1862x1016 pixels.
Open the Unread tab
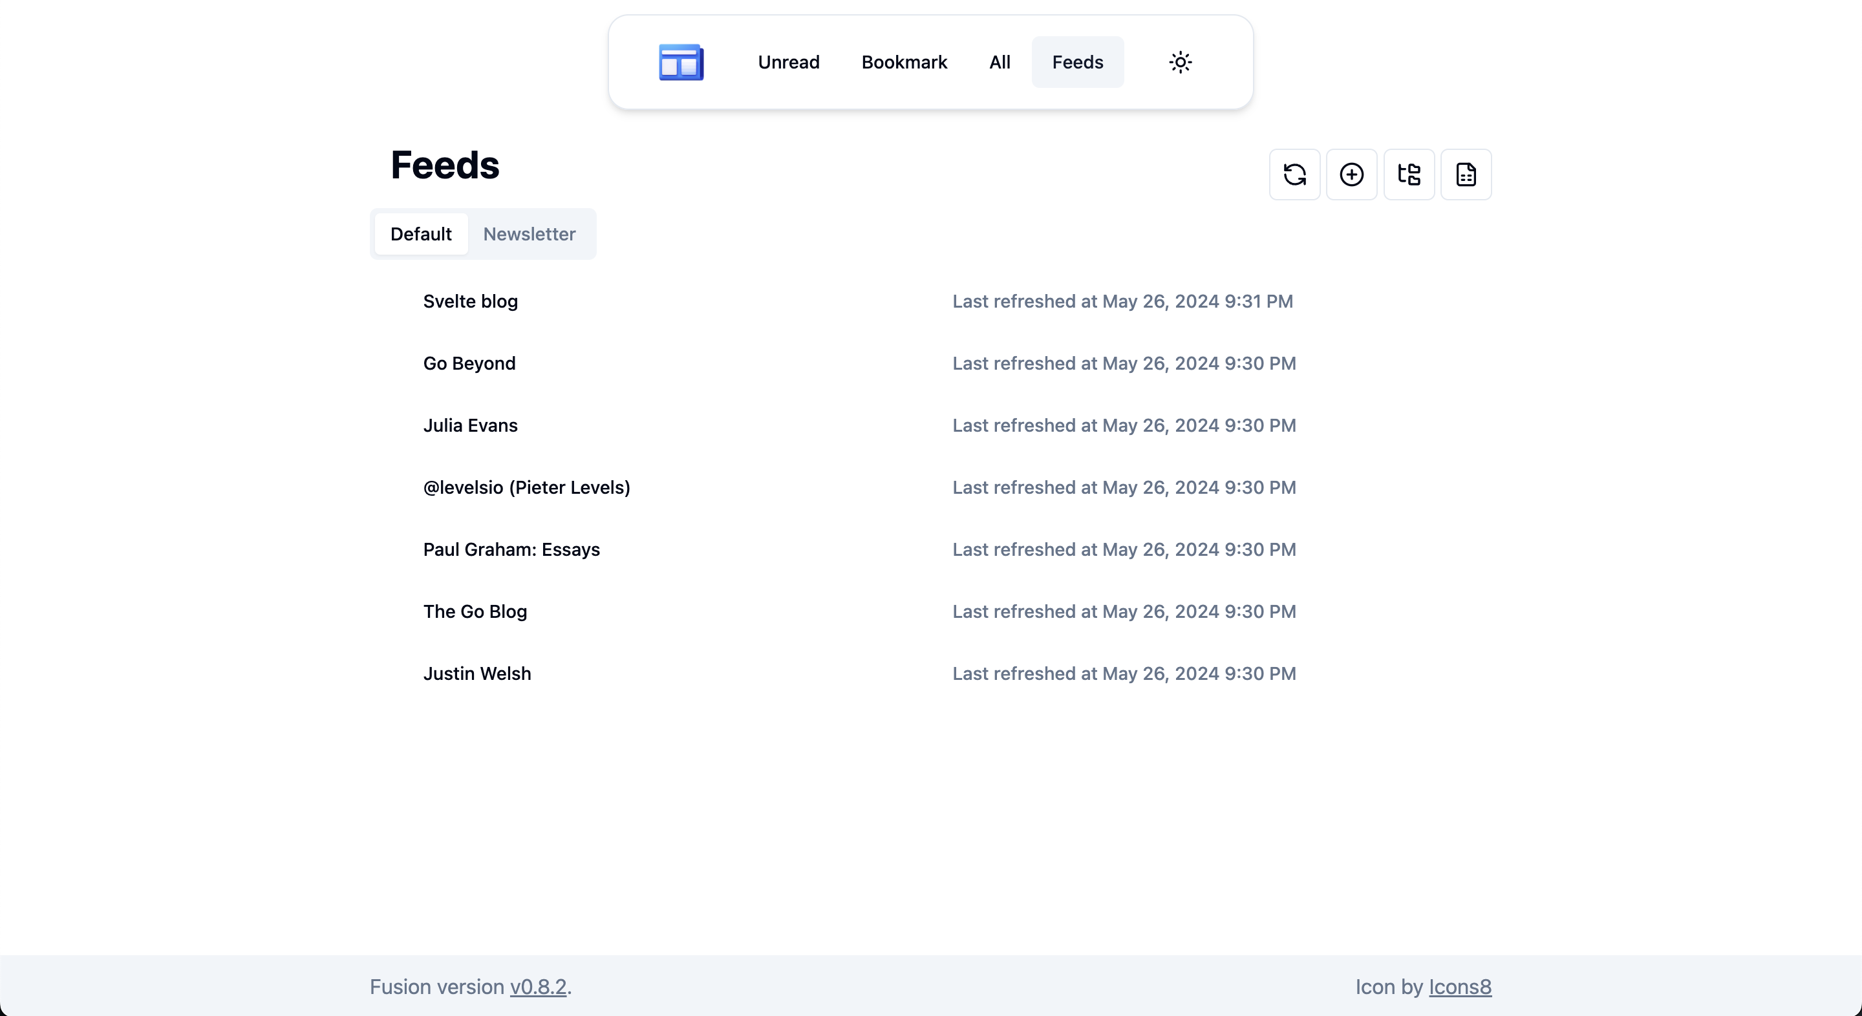coord(788,62)
